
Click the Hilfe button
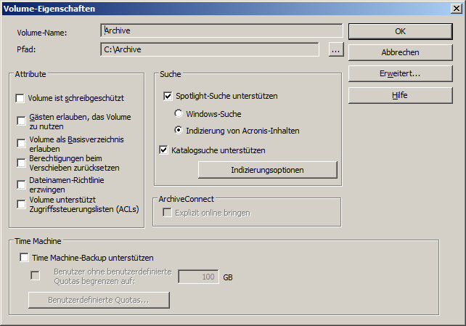pos(400,95)
